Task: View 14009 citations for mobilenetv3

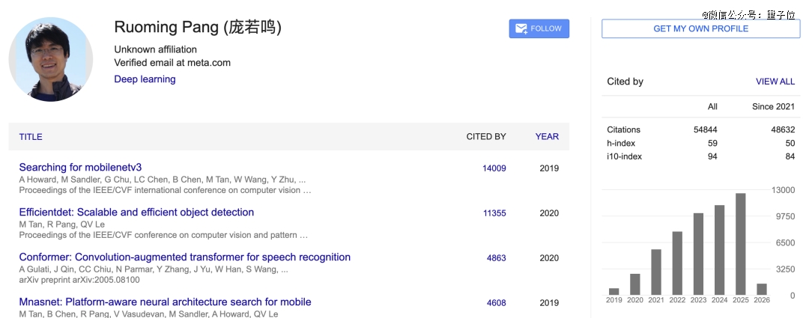Action: coord(494,168)
